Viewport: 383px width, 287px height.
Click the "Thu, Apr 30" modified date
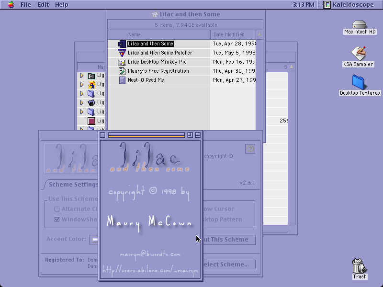pyautogui.click(x=234, y=71)
